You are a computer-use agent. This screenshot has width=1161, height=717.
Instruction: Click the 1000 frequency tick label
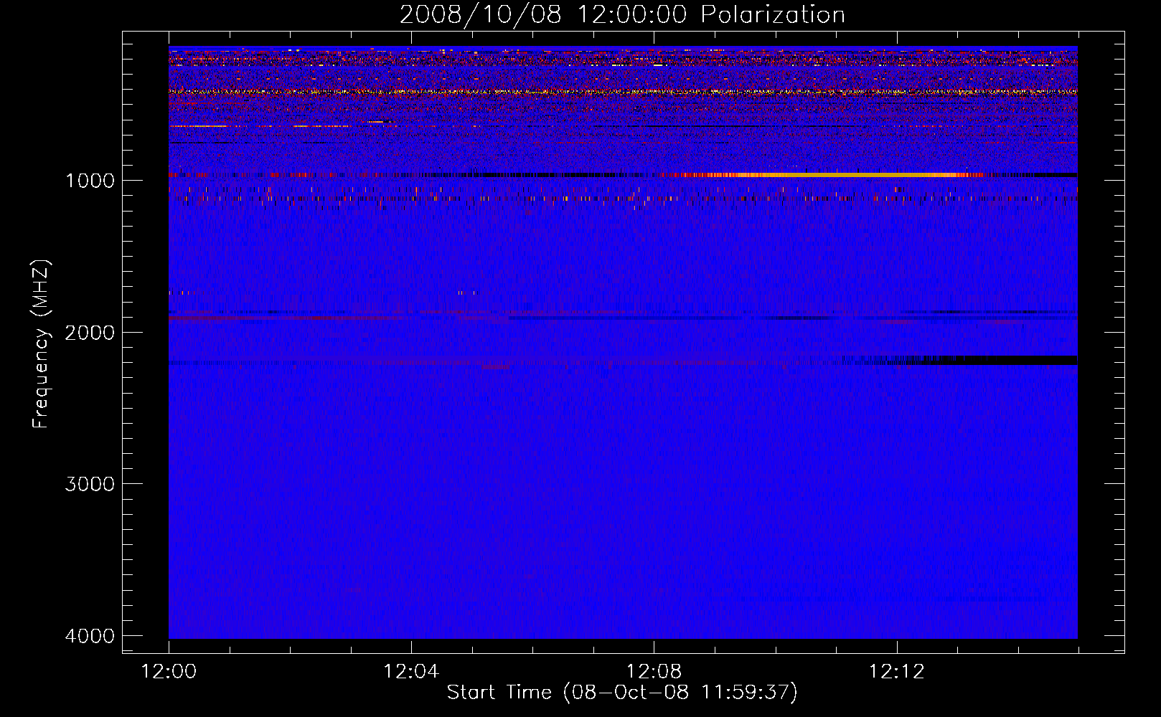(x=90, y=181)
